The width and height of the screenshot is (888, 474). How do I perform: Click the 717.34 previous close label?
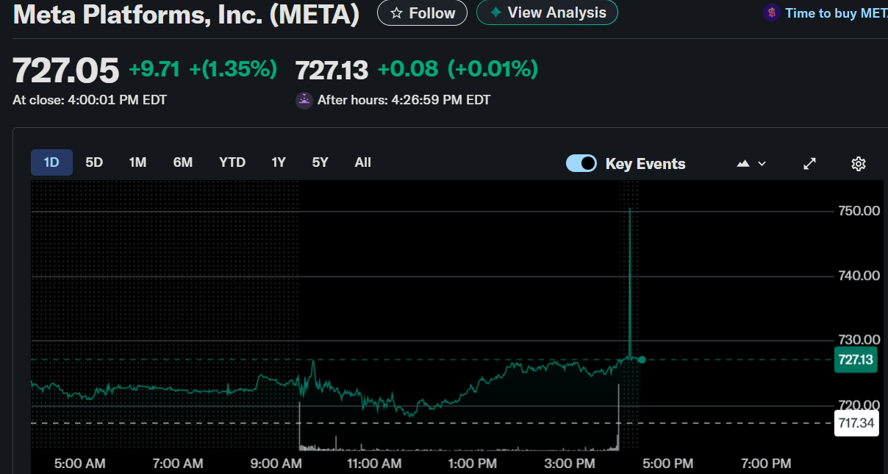point(856,423)
